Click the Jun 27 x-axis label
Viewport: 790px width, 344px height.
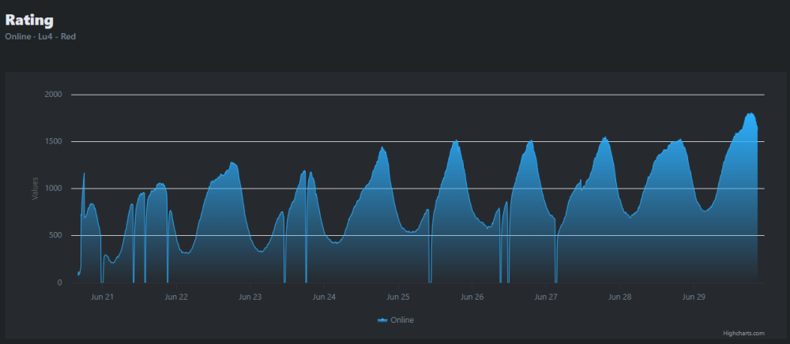(x=546, y=297)
